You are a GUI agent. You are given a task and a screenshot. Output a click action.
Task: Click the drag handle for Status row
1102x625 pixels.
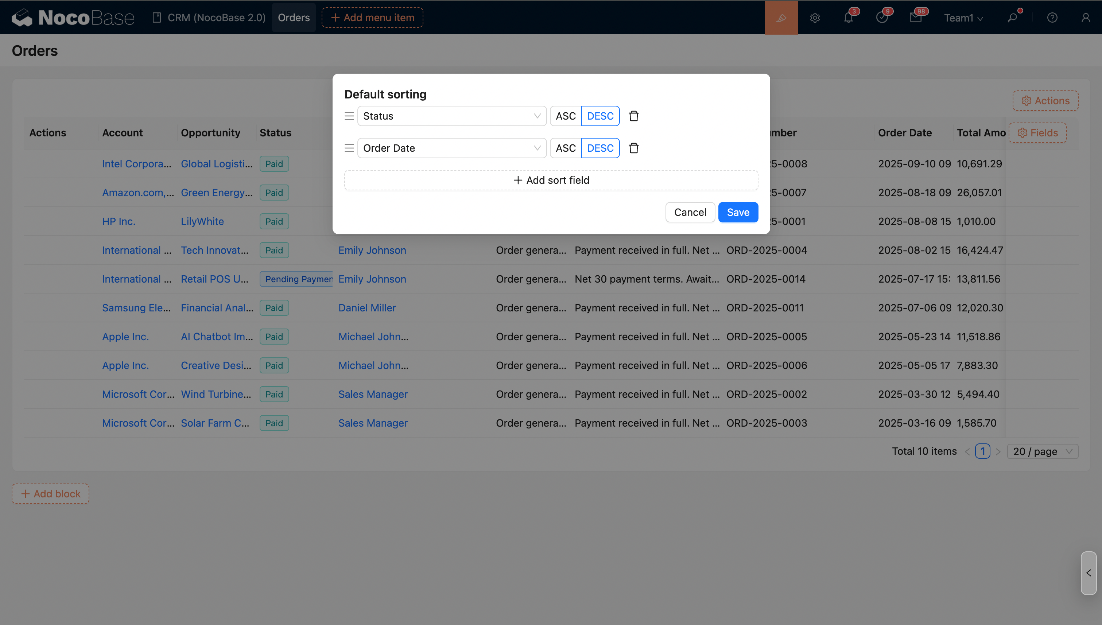(349, 116)
